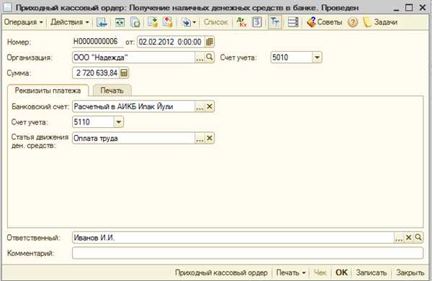Viewport: 432px width, 281px height.
Task: Click the magnifier icon next to ООО "Надежда"
Action: coord(210,57)
